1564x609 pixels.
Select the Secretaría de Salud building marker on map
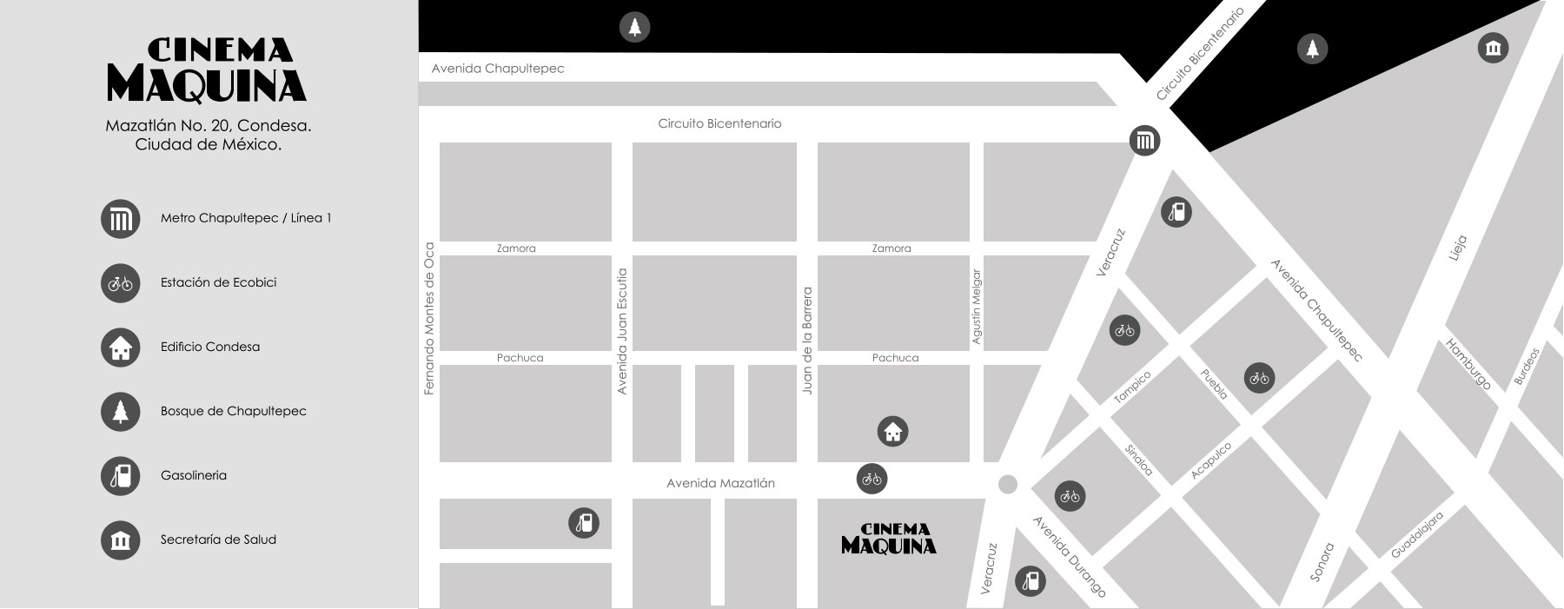click(x=1493, y=48)
